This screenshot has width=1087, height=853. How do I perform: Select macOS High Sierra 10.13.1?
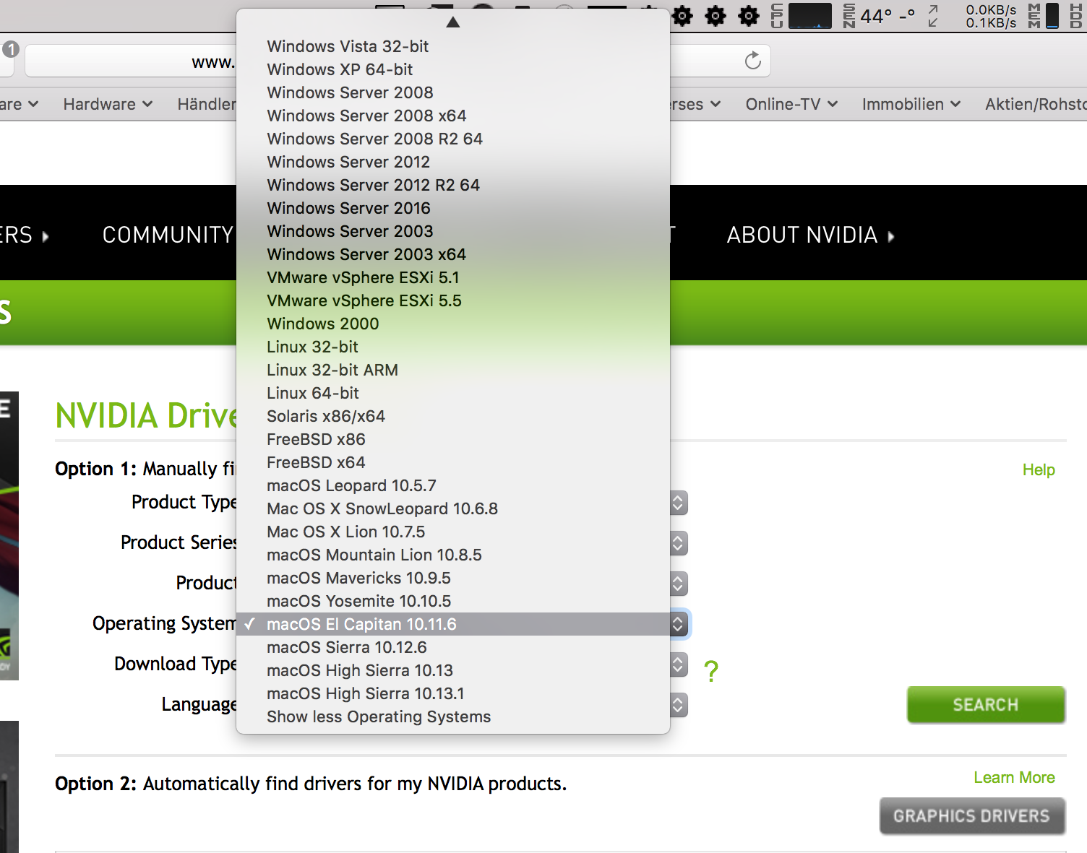[453, 693]
